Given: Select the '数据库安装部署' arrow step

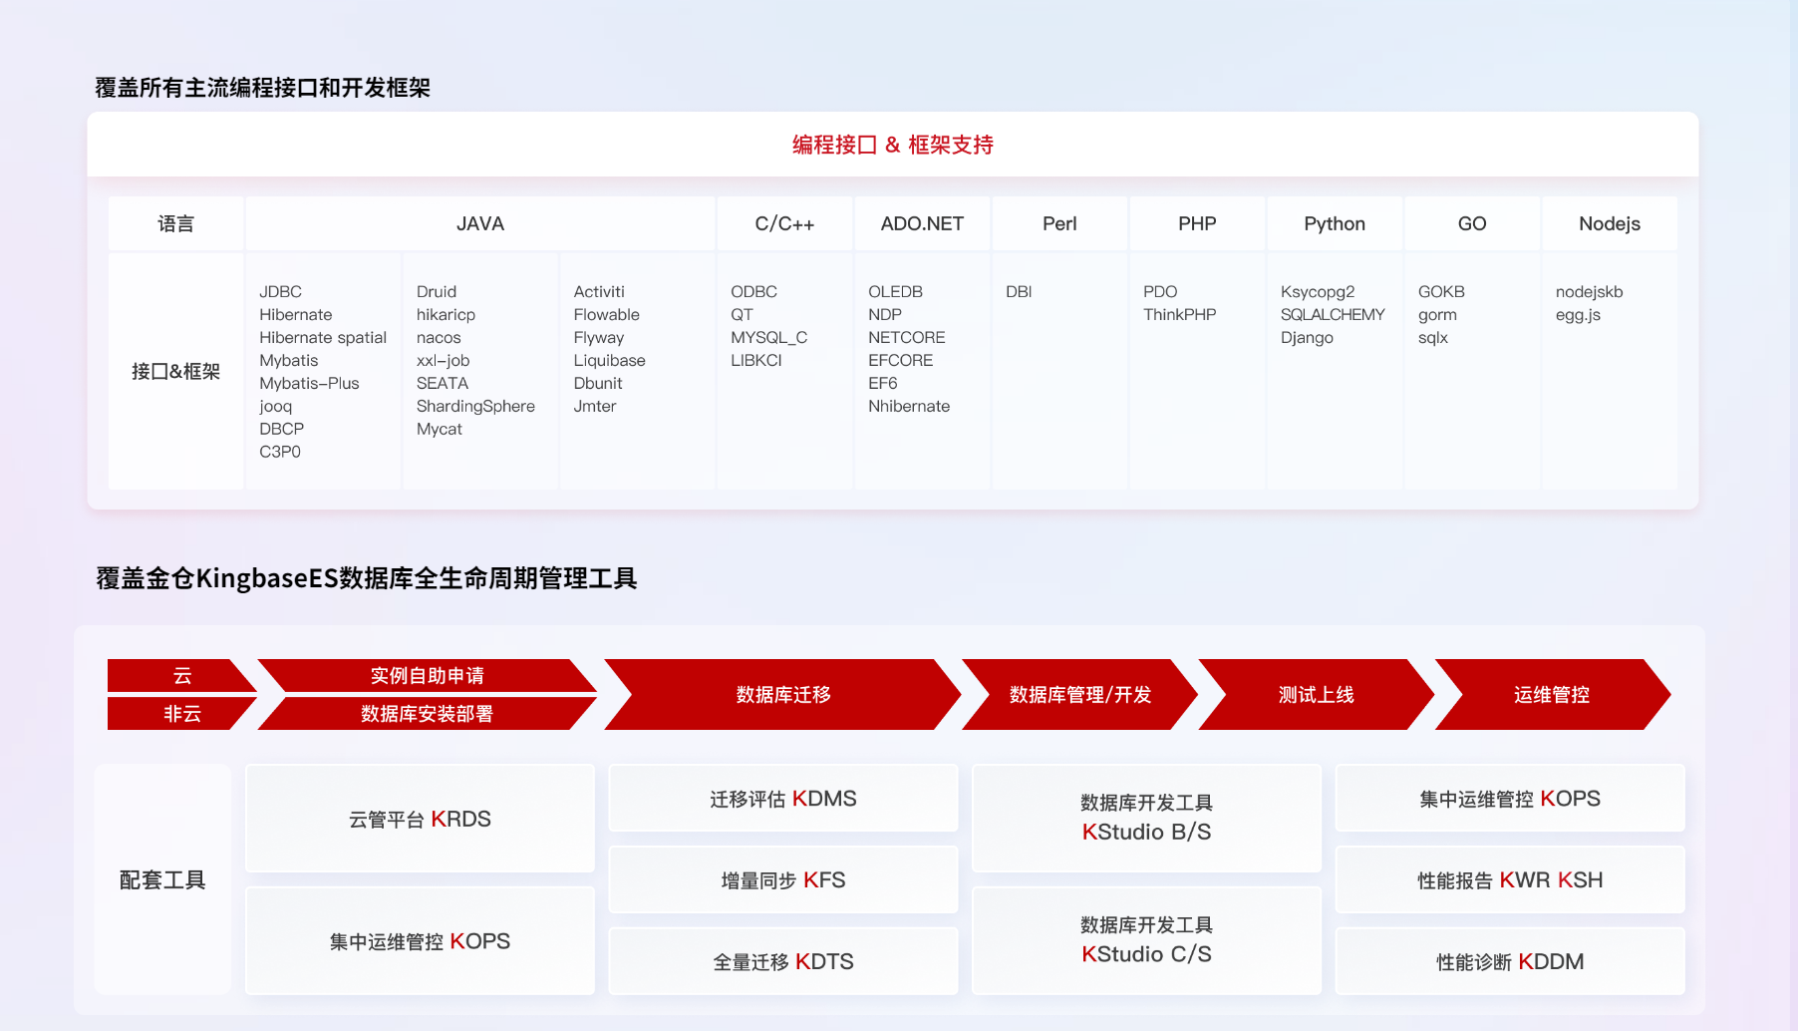Looking at the screenshot, I should 427,713.
